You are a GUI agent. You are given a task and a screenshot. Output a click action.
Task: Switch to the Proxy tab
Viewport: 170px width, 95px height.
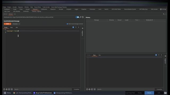coord(21,9)
